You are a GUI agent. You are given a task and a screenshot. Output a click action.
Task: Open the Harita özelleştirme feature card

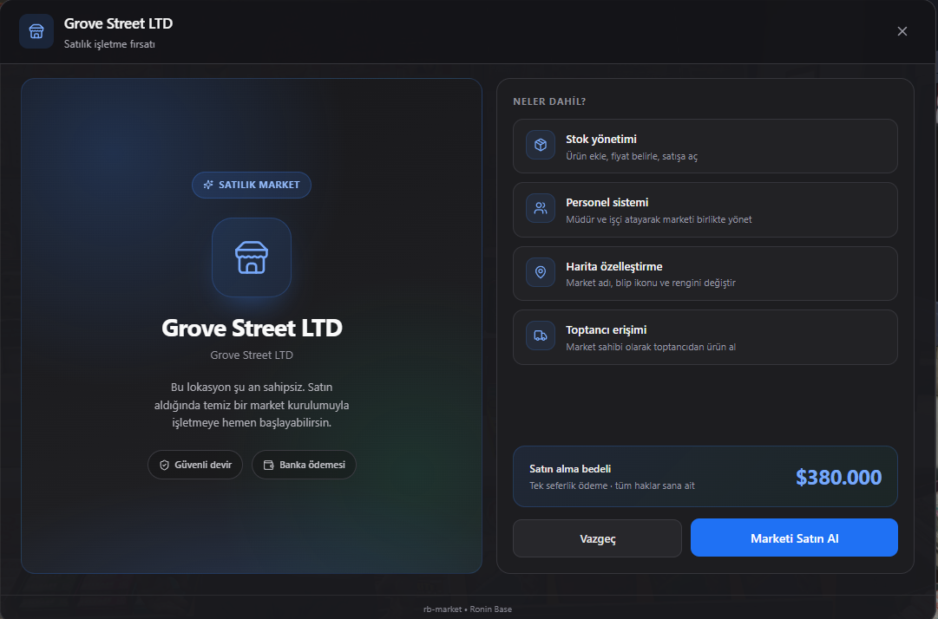pos(705,274)
